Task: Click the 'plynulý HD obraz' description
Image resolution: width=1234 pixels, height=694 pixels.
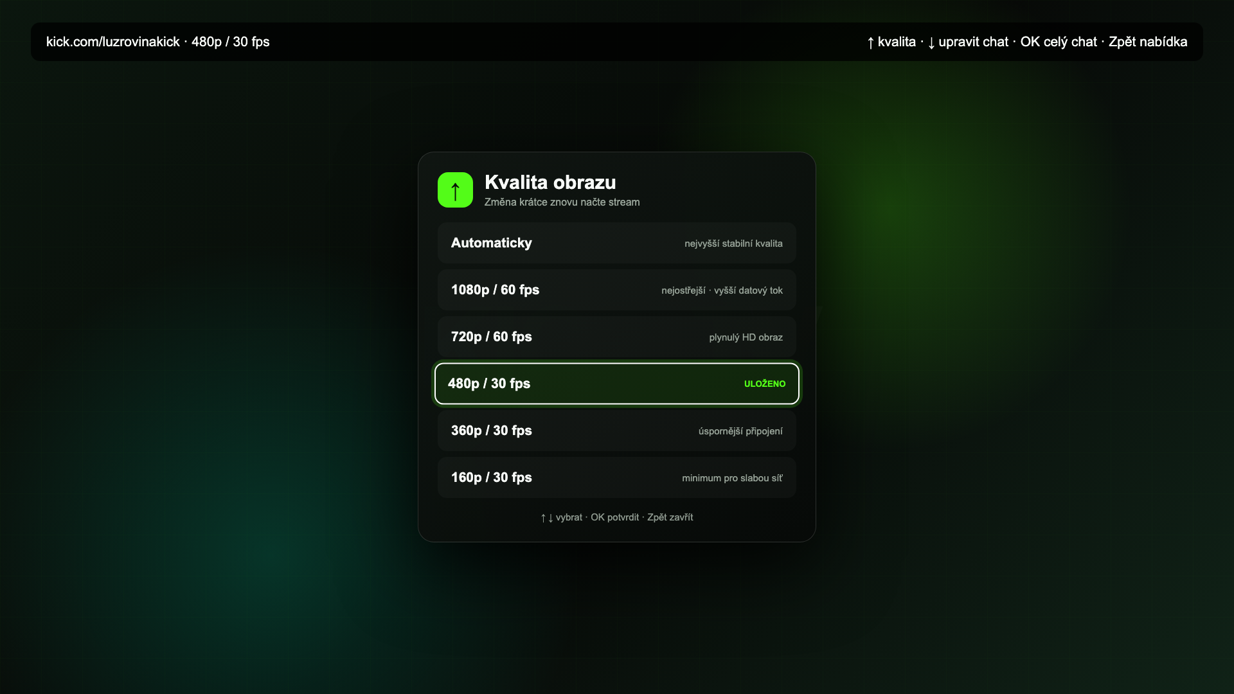Action: tap(746, 337)
